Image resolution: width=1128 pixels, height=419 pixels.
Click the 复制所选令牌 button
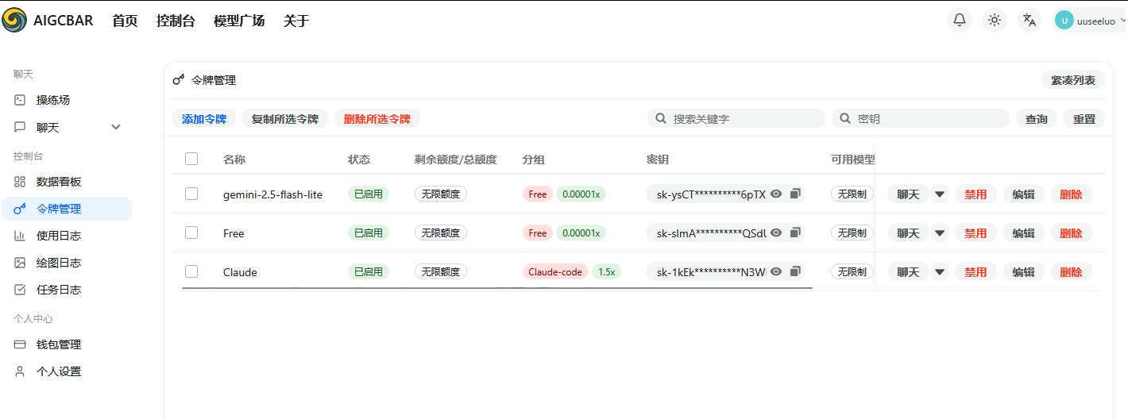[x=285, y=119]
